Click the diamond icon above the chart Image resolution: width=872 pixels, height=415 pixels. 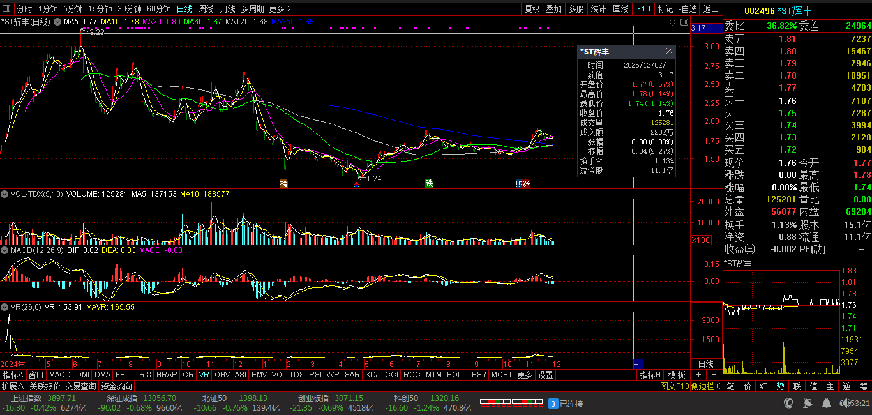tap(672, 22)
